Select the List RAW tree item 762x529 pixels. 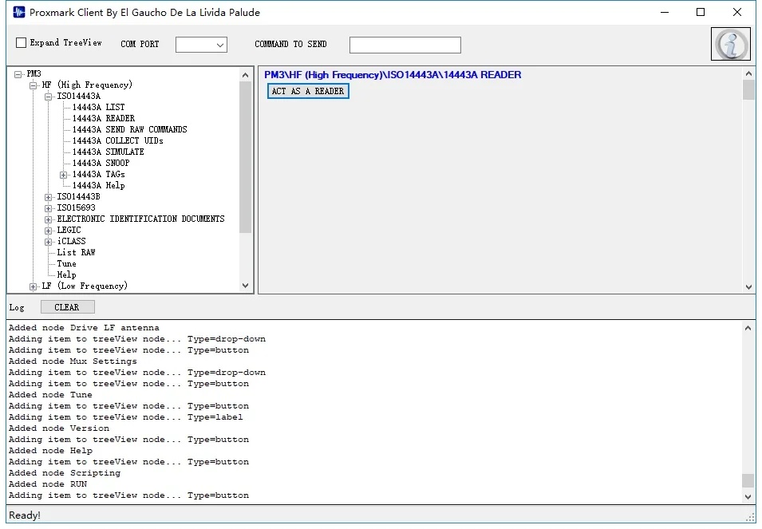tap(77, 252)
